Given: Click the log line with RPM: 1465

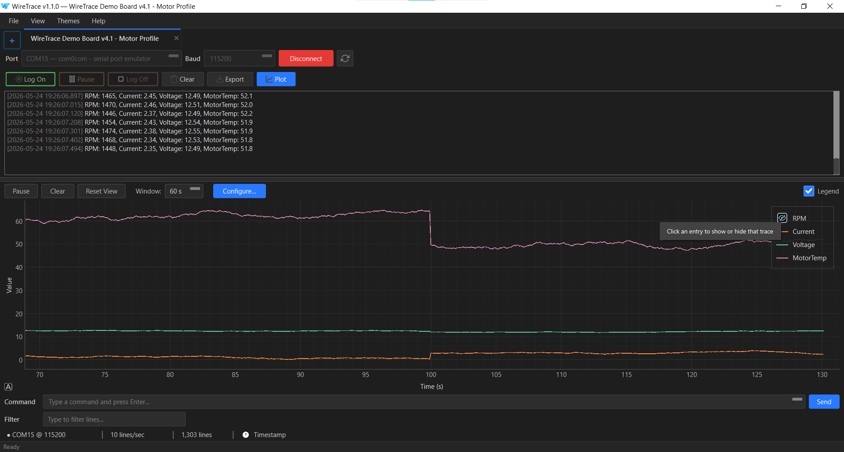Looking at the screenshot, I should tap(130, 96).
